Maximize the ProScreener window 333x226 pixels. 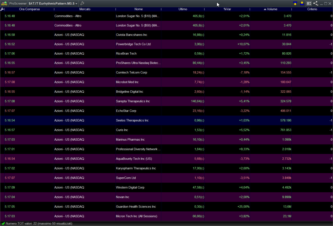point(326,4)
